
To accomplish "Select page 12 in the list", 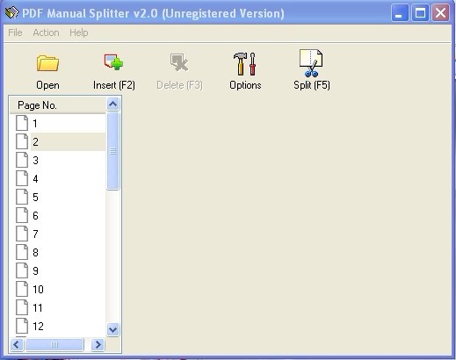I will (60, 326).
